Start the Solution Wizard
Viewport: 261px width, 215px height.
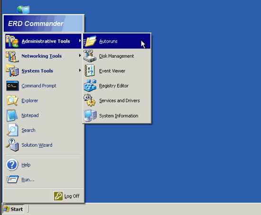44,145
